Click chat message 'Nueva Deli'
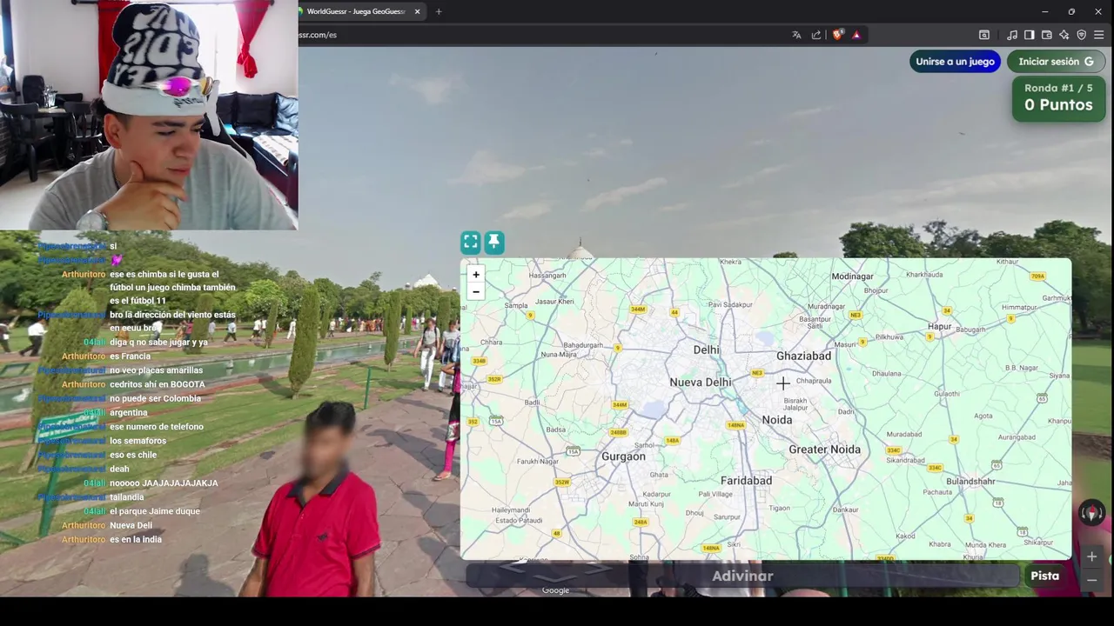The height and width of the screenshot is (626, 1114). click(131, 525)
